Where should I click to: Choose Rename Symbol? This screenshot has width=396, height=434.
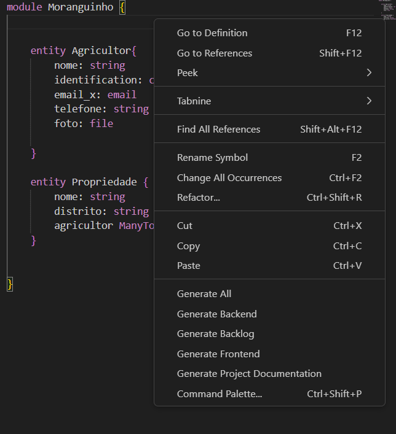coord(269,158)
